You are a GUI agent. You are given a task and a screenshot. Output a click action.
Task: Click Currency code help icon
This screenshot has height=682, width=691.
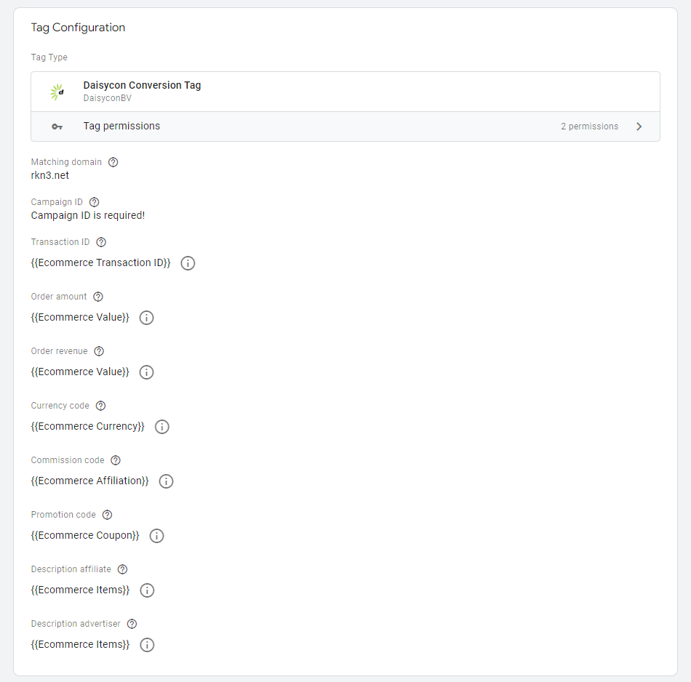100,406
